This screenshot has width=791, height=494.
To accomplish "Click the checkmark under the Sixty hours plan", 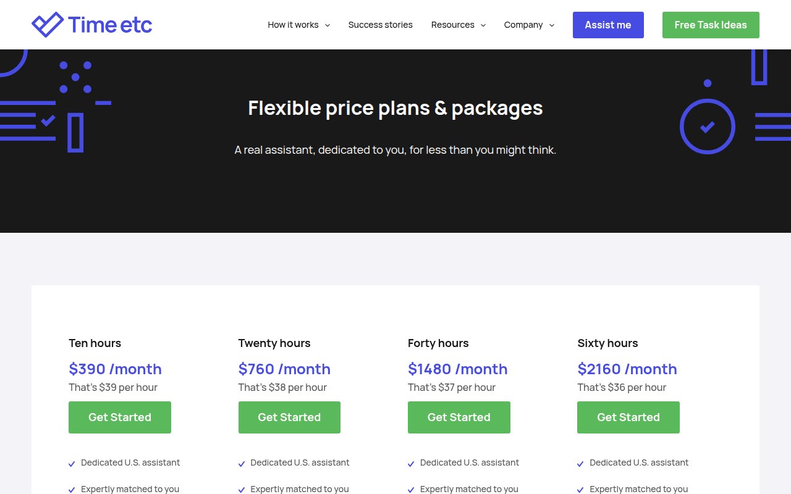I will pyautogui.click(x=580, y=464).
